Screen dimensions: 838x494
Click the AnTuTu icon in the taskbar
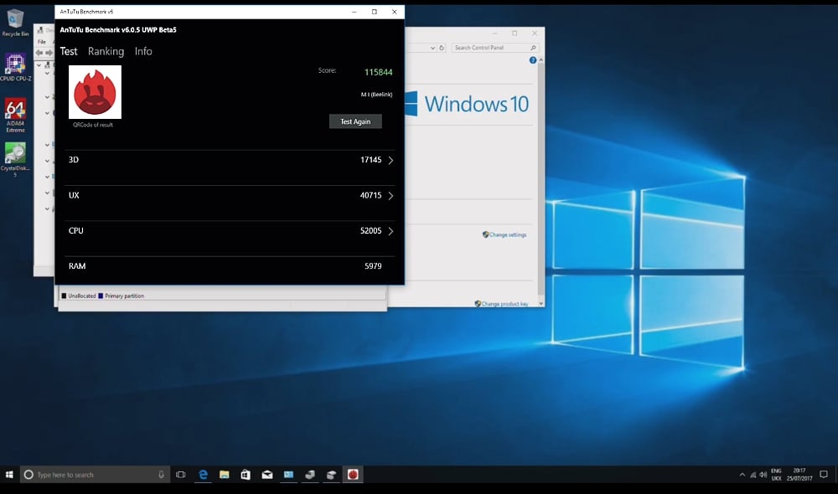353,475
